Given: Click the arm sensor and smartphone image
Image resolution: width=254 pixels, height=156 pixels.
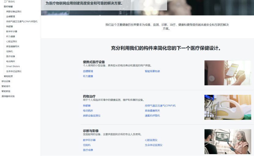Looking at the screenshot, I should coord(228,73).
